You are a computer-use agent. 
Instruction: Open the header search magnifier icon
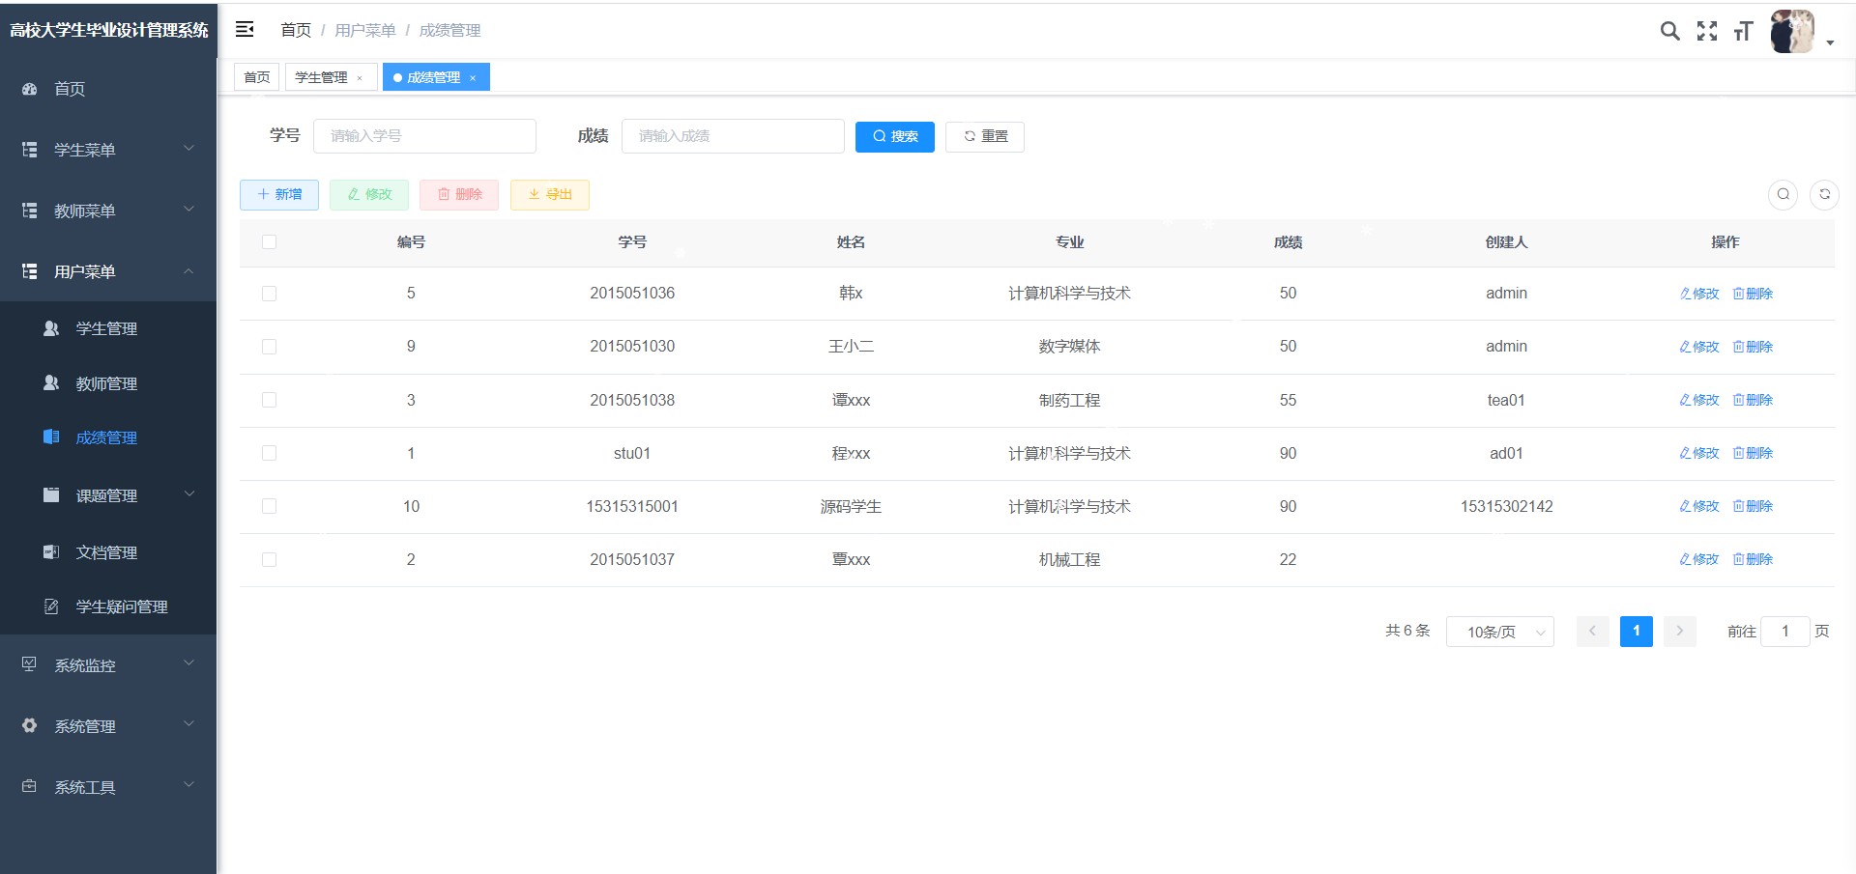(x=1669, y=31)
